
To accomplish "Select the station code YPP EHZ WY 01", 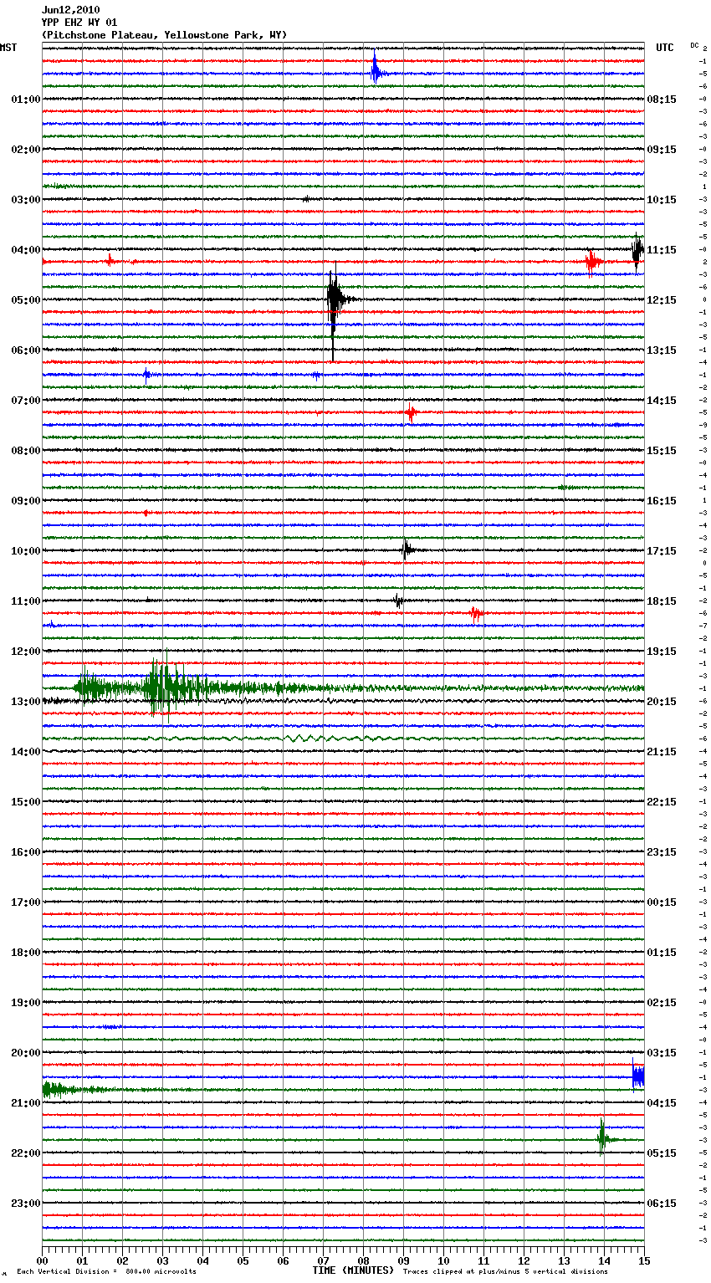I will click(x=79, y=23).
